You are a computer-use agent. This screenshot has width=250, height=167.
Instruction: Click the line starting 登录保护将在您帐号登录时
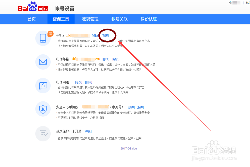pos(99,138)
